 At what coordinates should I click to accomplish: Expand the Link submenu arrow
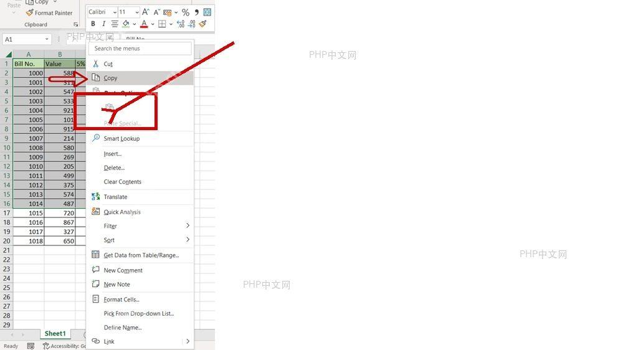[188, 341]
